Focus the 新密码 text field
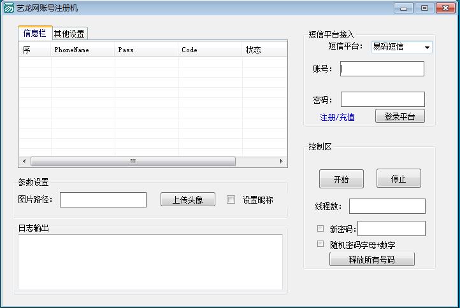Screen dimensions: 460x308 (x=391, y=228)
